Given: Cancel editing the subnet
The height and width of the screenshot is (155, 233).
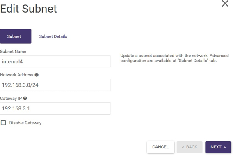Looking at the screenshot, I should tap(160, 147).
